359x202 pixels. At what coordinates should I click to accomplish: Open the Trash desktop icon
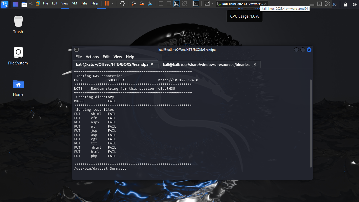click(18, 24)
